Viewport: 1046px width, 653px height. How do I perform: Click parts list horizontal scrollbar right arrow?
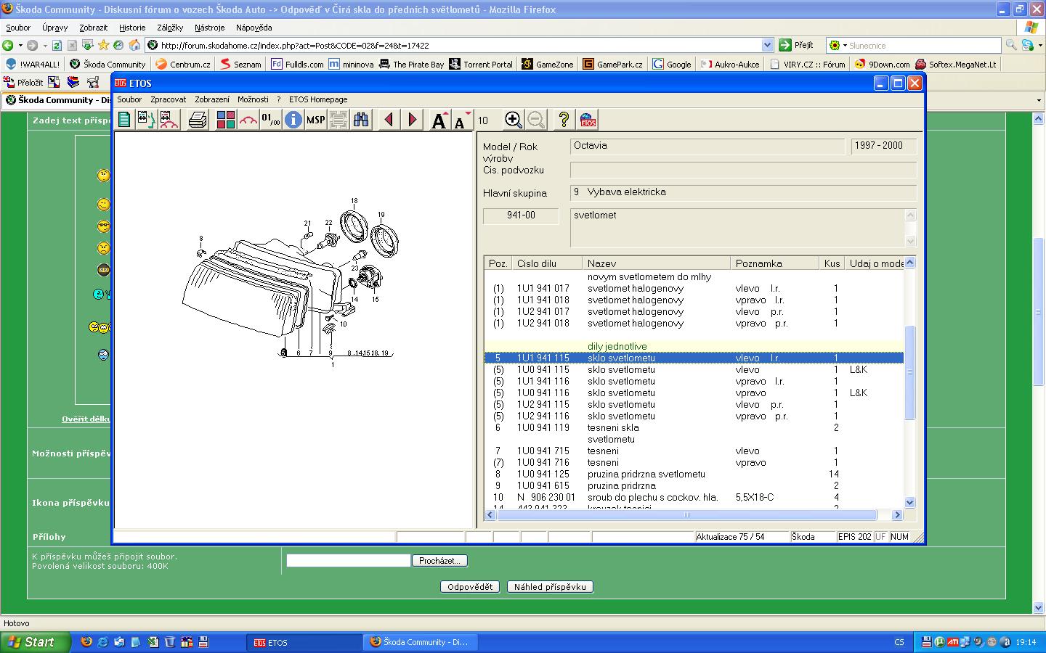tap(897, 514)
